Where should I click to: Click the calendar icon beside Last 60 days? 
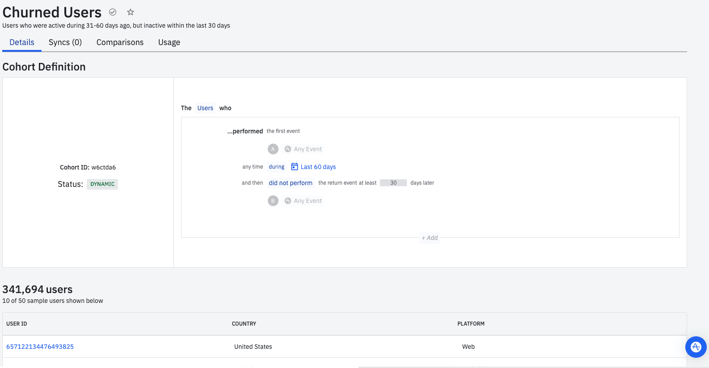295,167
